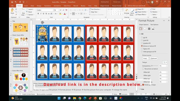Screen dimensions: 180x101
Task: Click the Paste clipboard icon
Action: (12, 11)
